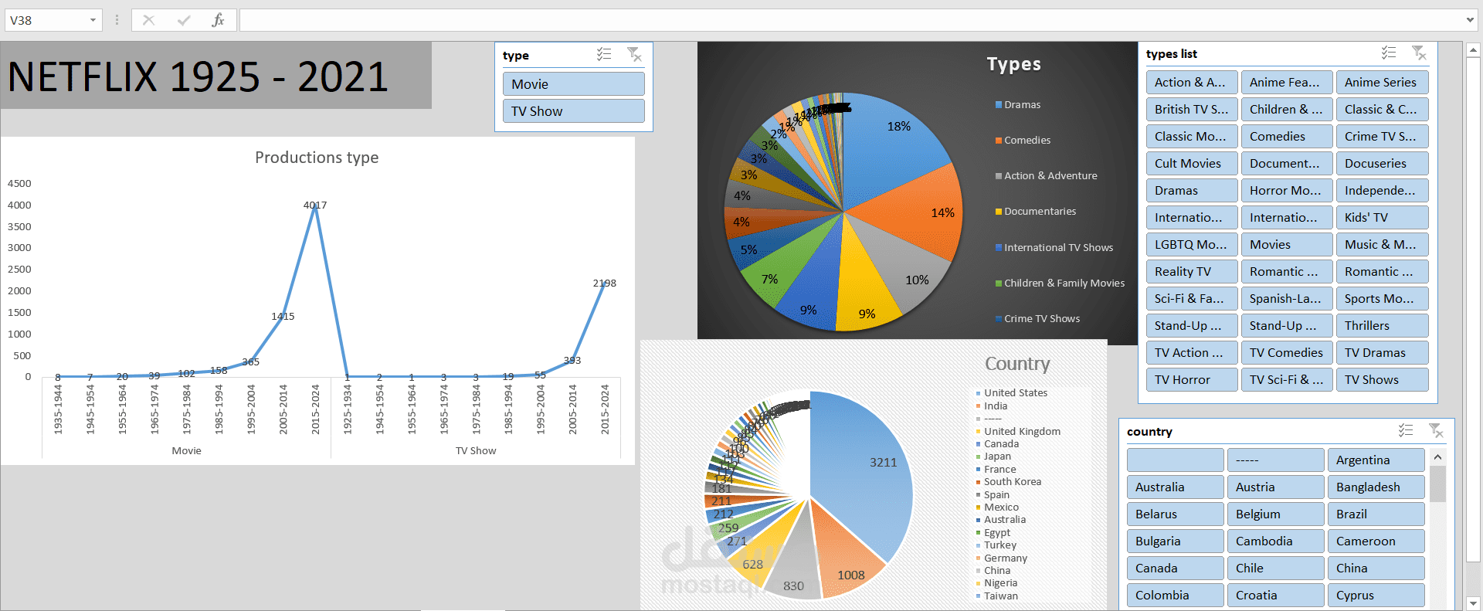1483x611 pixels.
Task: Select Kids' TV filter
Action: (1382, 218)
